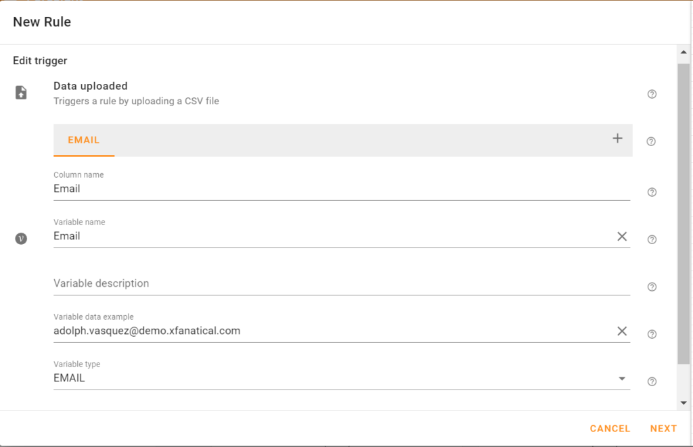This screenshot has height=447, width=693.
Task: Click the scrollbar down arrow
Action: [683, 402]
